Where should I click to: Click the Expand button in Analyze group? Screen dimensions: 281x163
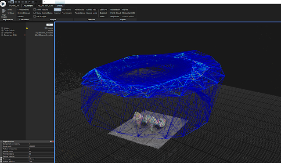tap(58, 13)
